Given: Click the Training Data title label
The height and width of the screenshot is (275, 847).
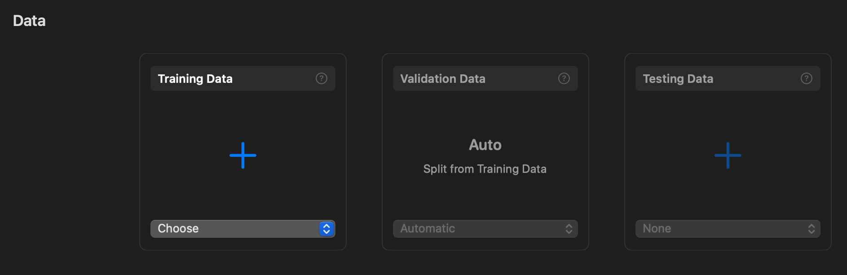Looking at the screenshot, I should pos(195,79).
